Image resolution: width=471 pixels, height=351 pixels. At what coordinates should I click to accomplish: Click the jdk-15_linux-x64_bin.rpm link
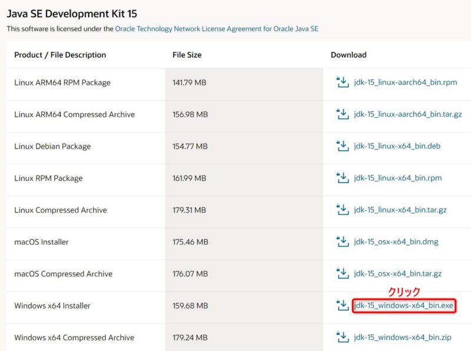[x=397, y=178]
